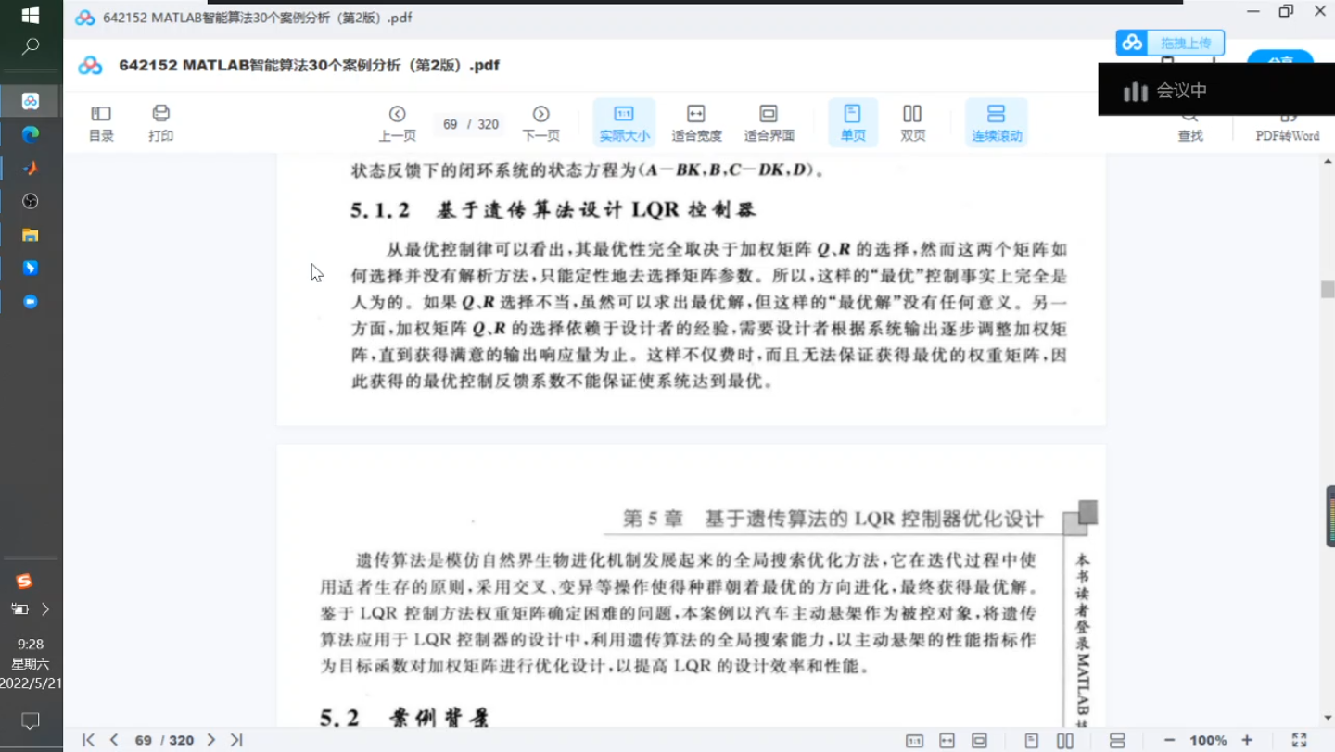Viewport: 1335px width, 752px height.
Task: Open Microsoft Edge from the taskbar
Action: (x=31, y=134)
